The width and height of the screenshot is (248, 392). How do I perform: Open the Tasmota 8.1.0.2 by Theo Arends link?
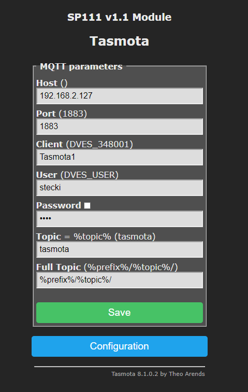coord(158,374)
